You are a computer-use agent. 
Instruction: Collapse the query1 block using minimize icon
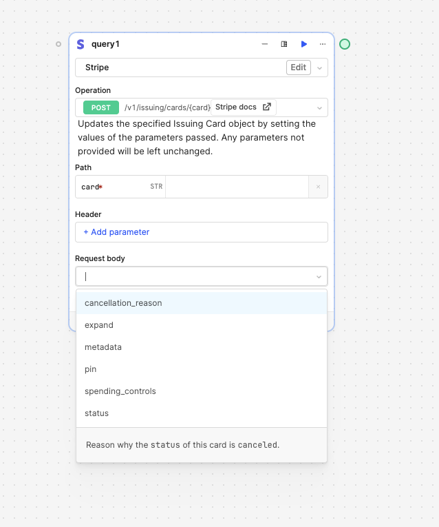coord(265,44)
